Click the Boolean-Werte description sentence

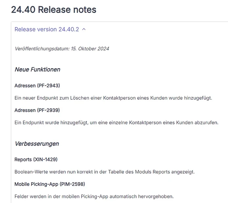click(x=105, y=172)
